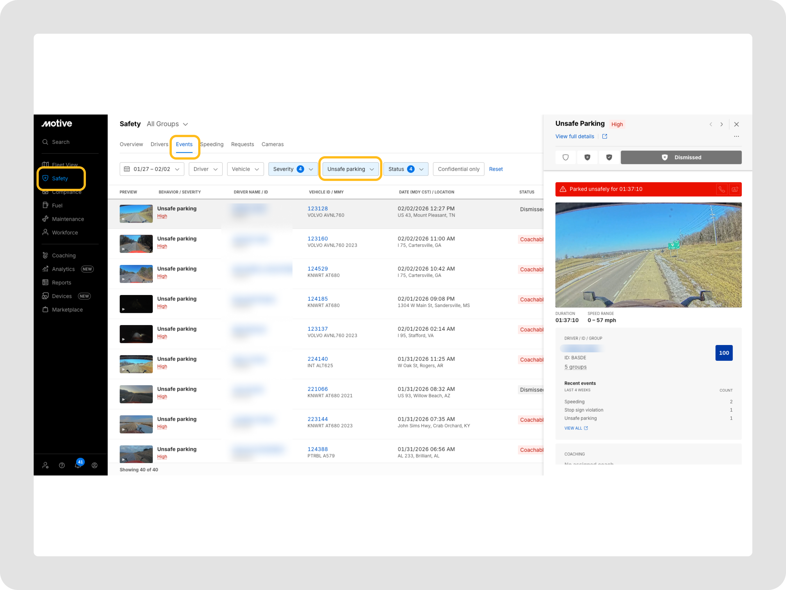Viewport: 786px width, 590px height.
Task: Switch to the Cameras tab
Action: (272, 144)
